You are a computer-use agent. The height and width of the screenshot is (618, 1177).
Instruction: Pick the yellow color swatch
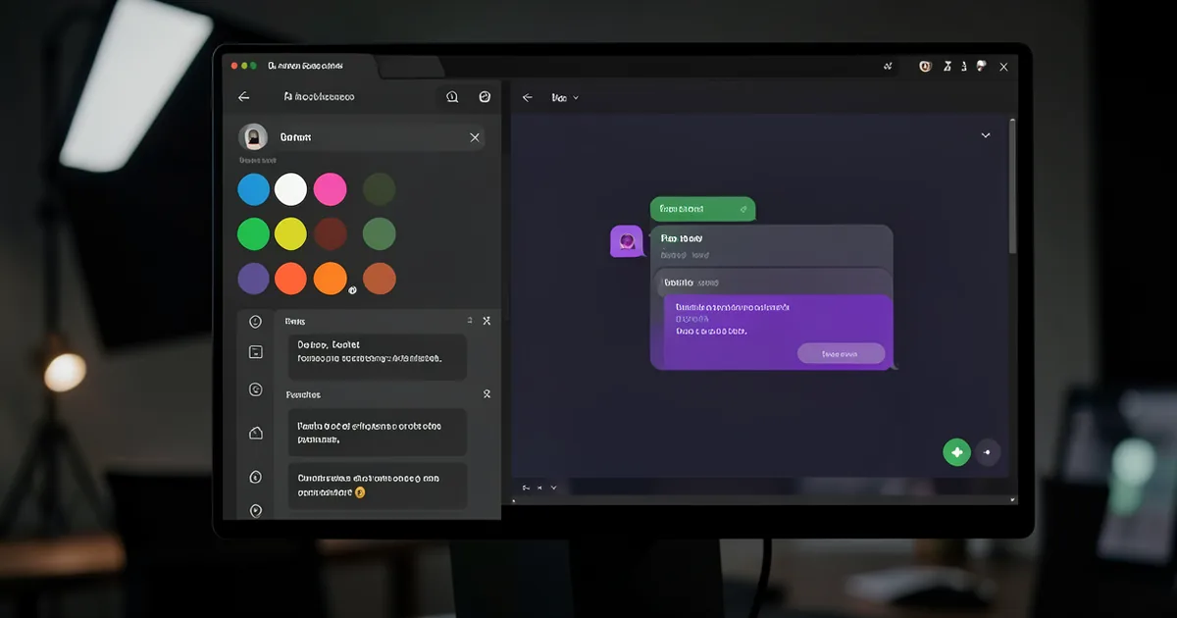tap(290, 234)
